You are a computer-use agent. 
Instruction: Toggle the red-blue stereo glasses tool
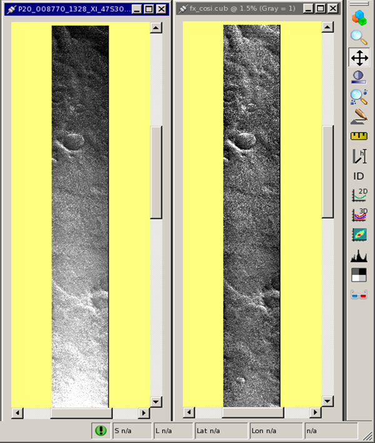(359, 294)
